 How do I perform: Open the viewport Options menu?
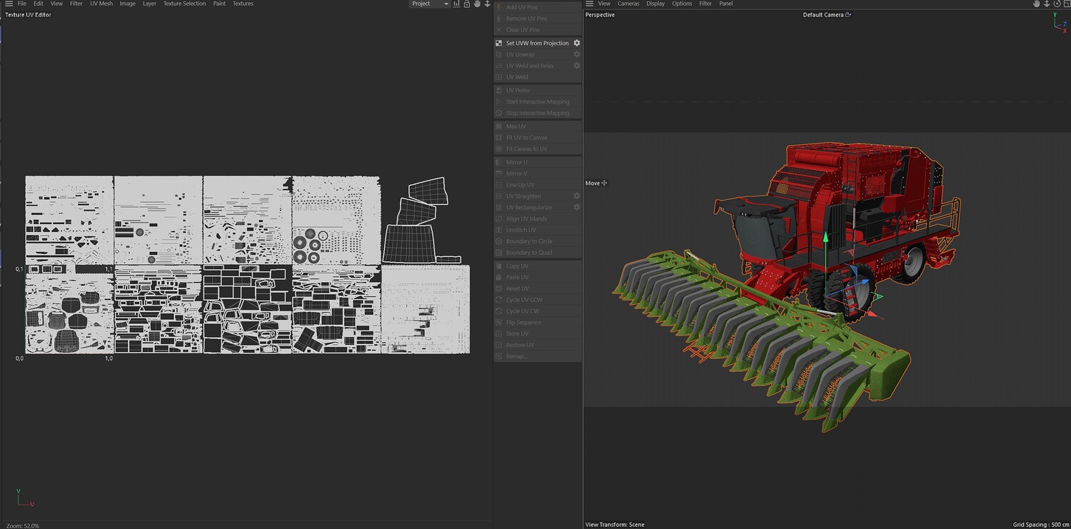click(682, 4)
